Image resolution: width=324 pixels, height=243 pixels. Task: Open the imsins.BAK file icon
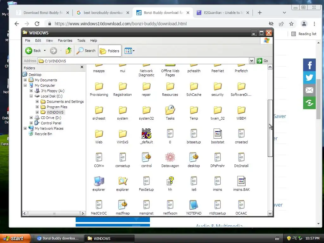pyautogui.click(x=241, y=181)
